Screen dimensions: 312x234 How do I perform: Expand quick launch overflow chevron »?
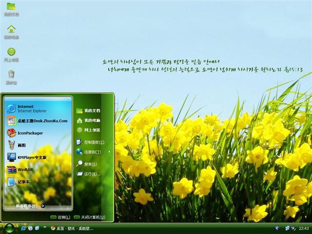point(45,227)
